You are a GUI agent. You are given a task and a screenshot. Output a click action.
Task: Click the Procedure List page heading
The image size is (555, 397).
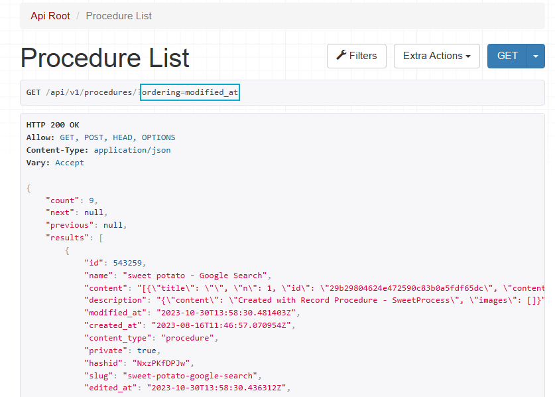tap(105, 58)
